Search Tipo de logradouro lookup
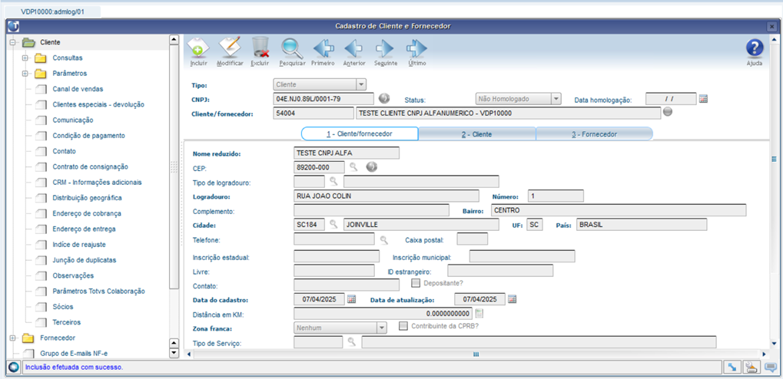The image size is (783, 379). pos(333,182)
